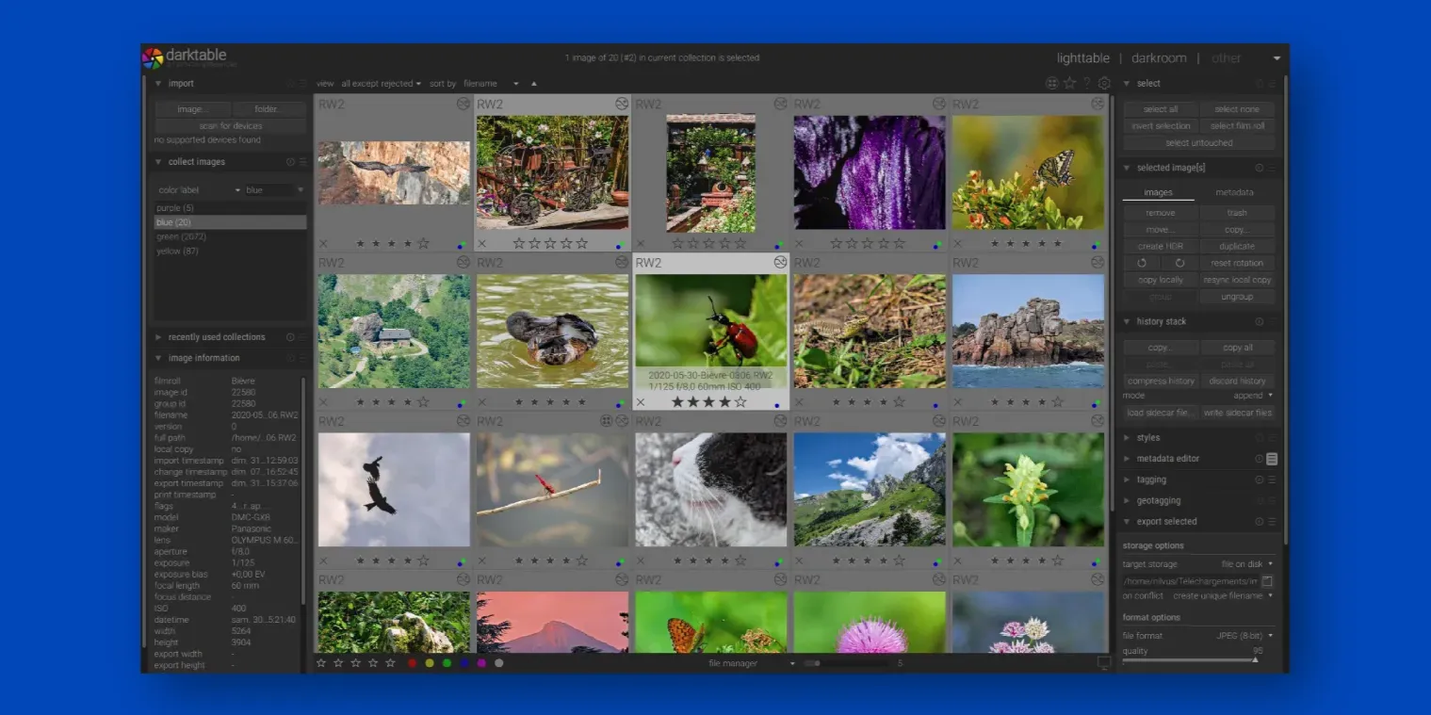Click the star overlays icon in top toolbar
This screenshot has width=1431, height=715.
(x=1069, y=83)
